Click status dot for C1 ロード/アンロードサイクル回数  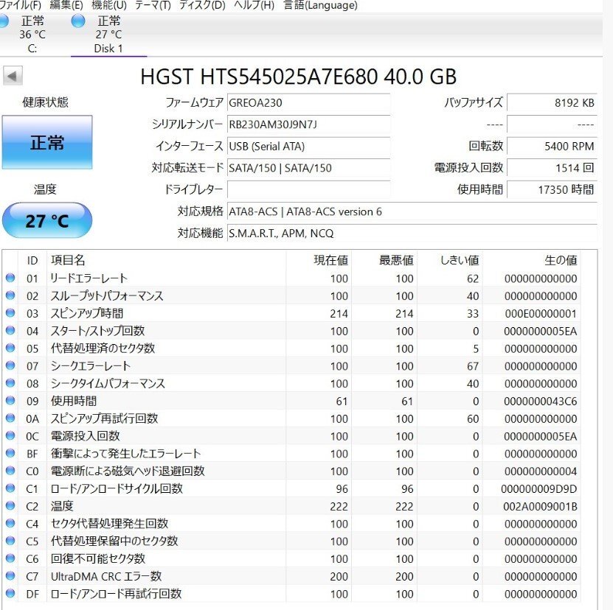tap(10, 488)
